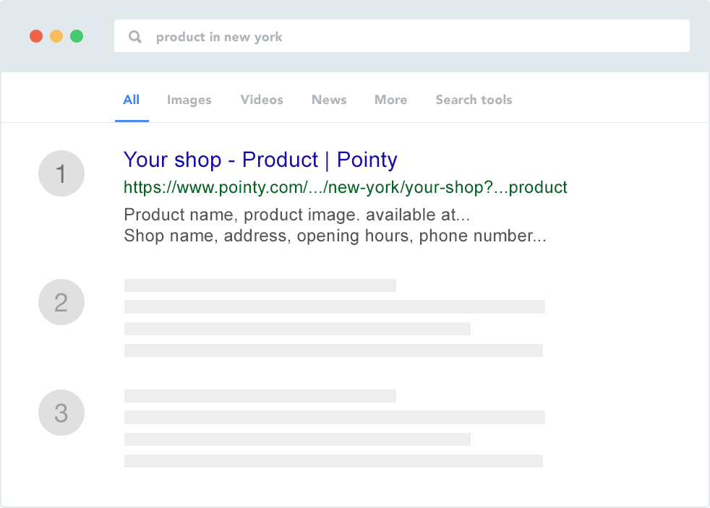Open 'Your shop - Product | Pointy' link
Image resolution: width=710 pixels, height=508 pixels.
click(x=260, y=160)
